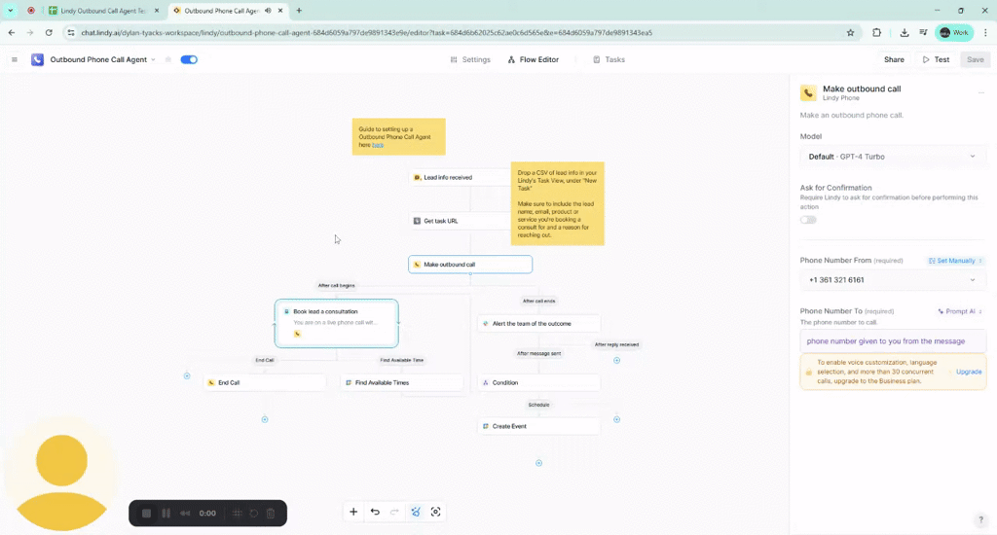
Task: Open the Prompt AI mode selector
Action: pyautogui.click(x=959, y=311)
